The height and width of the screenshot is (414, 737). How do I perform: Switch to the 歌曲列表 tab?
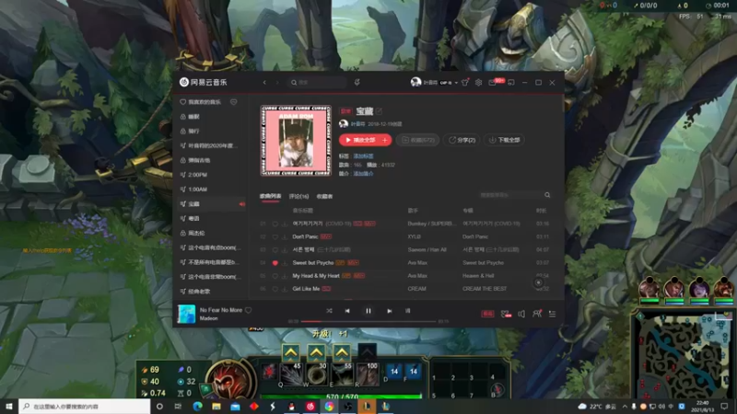[x=270, y=196]
